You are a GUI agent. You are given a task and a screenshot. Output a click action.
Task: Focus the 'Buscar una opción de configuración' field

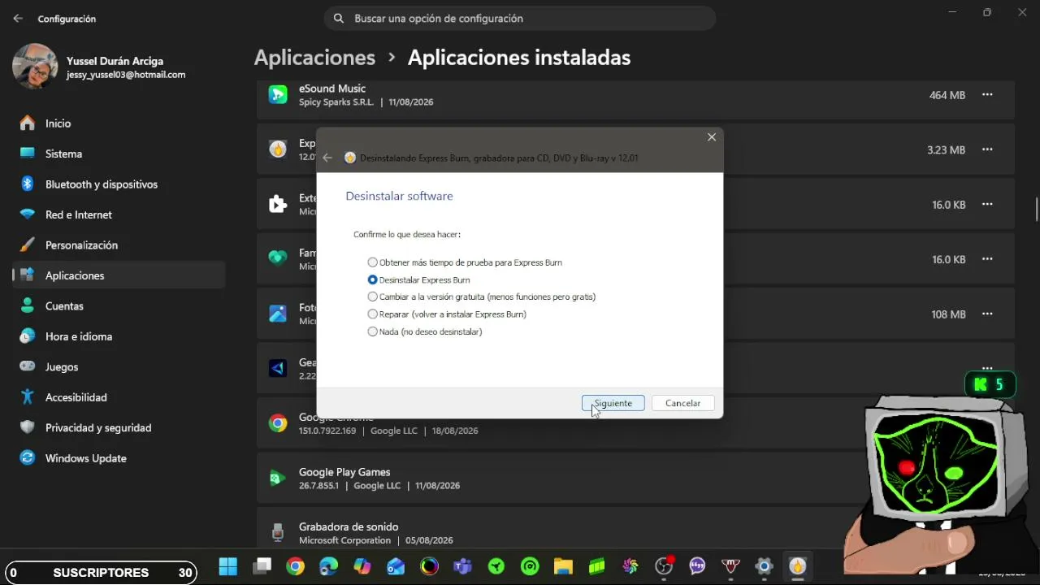coord(520,18)
